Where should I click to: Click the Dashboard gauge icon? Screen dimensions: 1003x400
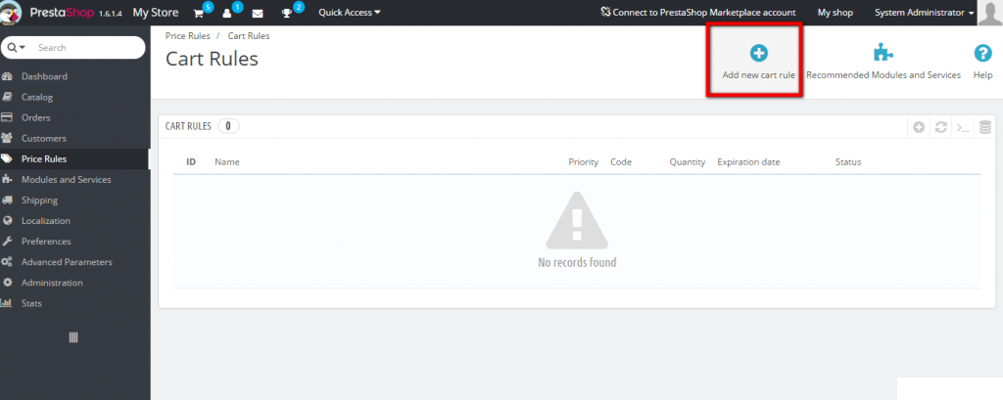(x=7, y=76)
